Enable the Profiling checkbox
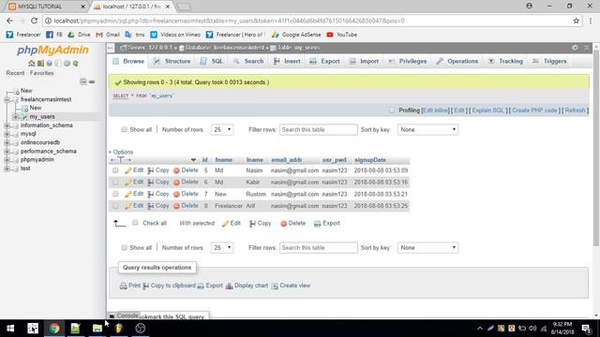Image resolution: width=600 pixels, height=337 pixels. pyautogui.click(x=392, y=110)
